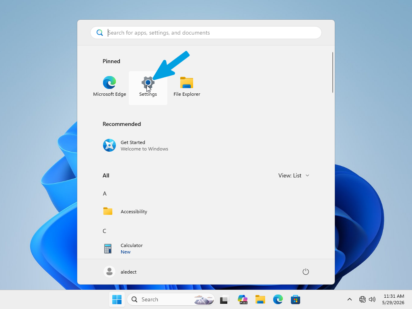Expand the Accessibility folder
The height and width of the screenshot is (309, 412).
point(126,212)
